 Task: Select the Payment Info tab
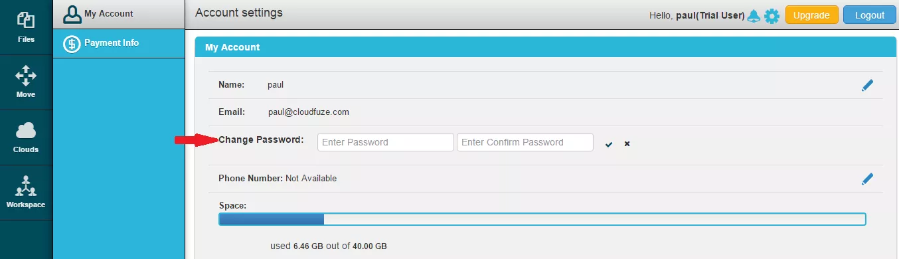(119, 43)
